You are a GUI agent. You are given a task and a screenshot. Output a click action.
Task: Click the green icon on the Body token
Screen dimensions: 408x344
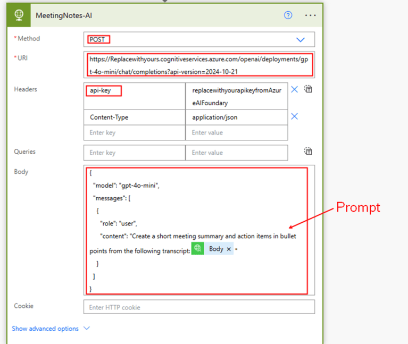pyautogui.click(x=198, y=248)
